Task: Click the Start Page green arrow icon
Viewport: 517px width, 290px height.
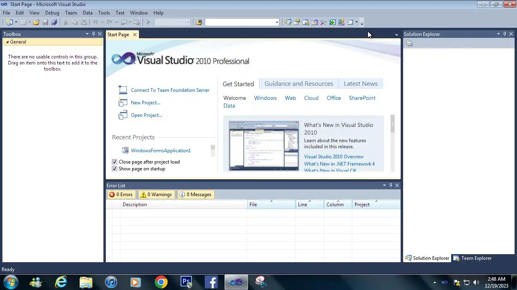Action: (332, 23)
